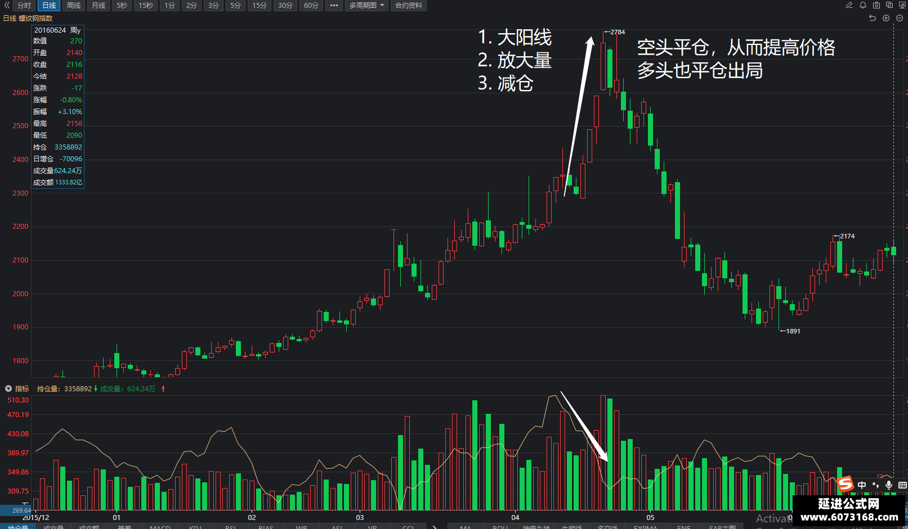Image resolution: width=908 pixels, height=529 pixels.
Task: Open the multi-window overlay icon
Action: pos(889,5)
